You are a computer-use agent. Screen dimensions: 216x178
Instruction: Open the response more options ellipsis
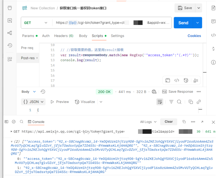pyautogui.click(x=199, y=91)
